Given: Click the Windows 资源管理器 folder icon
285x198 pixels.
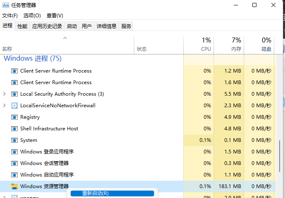Looking at the screenshot, I should pos(14,186).
